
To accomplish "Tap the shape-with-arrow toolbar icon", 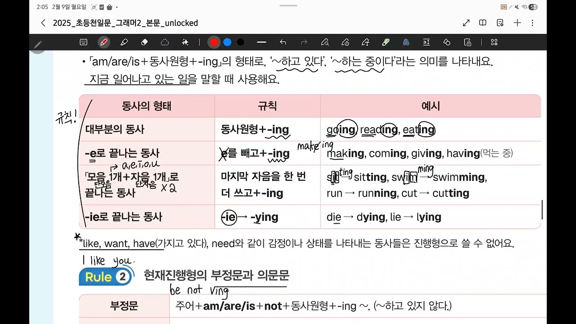I will click(365, 42).
